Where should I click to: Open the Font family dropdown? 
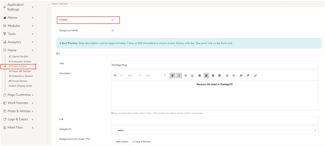155,76
